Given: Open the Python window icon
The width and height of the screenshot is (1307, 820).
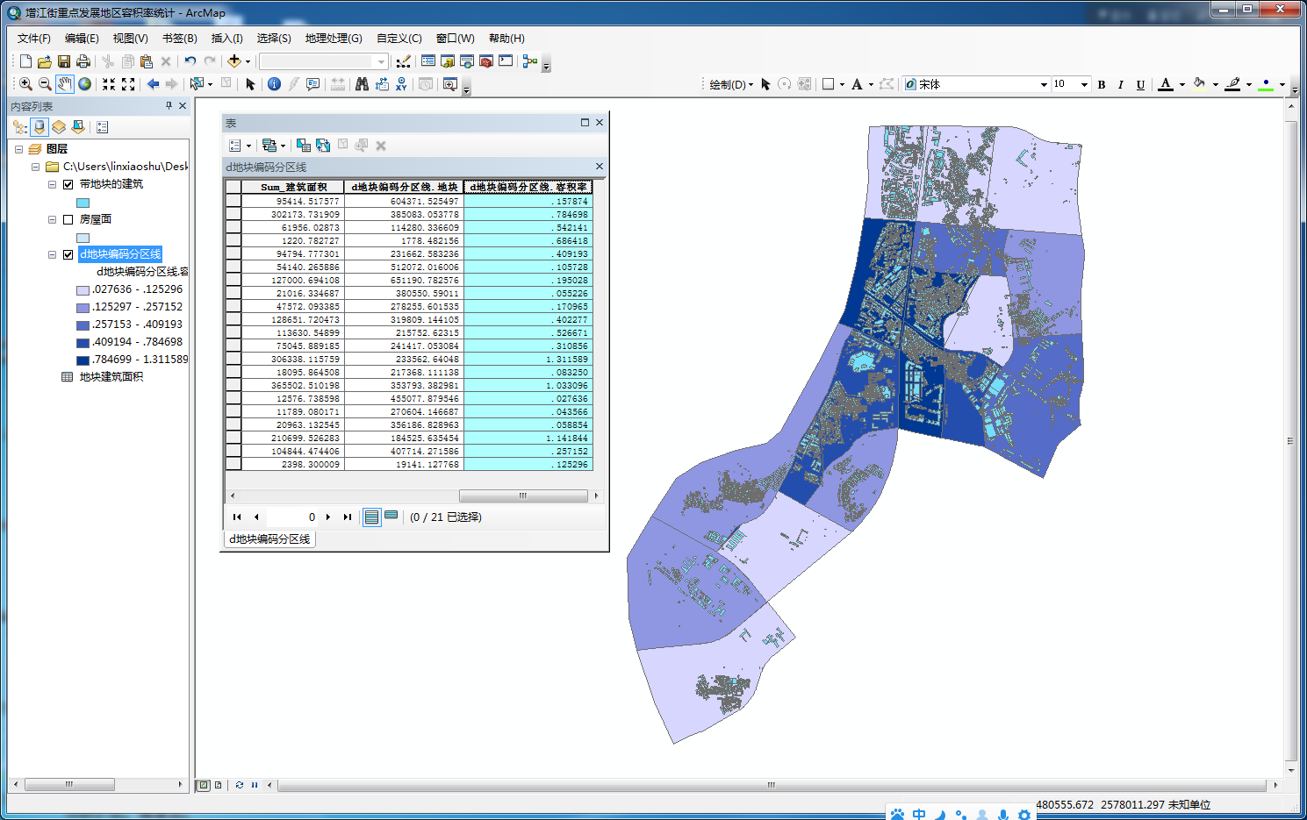Looking at the screenshot, I should pyautogui.click(x=506, y=61).
